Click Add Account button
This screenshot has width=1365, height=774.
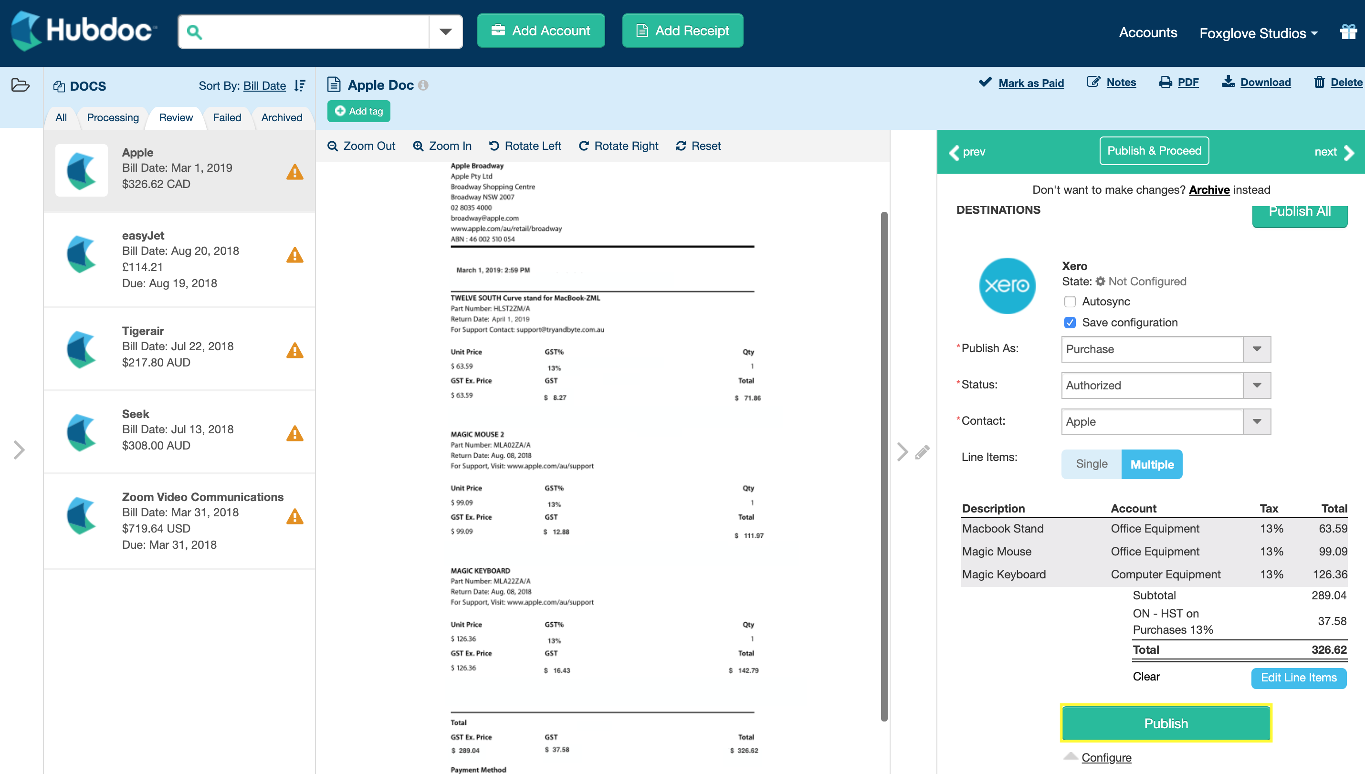[x=541, y=31]
